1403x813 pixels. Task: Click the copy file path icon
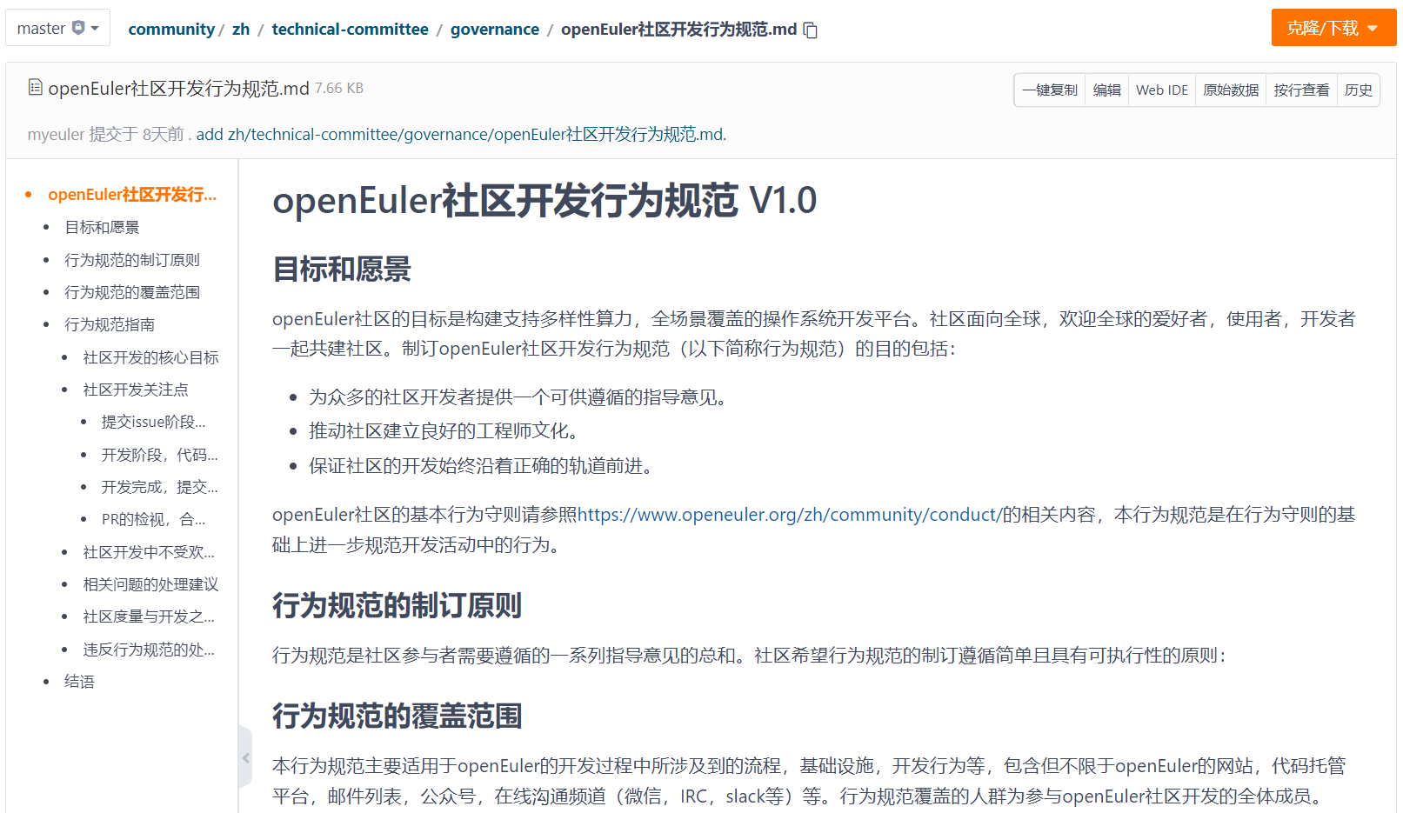point(811,30)
